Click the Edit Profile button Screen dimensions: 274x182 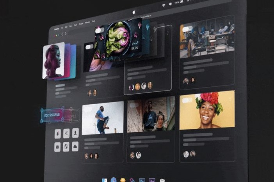[52, 115]
